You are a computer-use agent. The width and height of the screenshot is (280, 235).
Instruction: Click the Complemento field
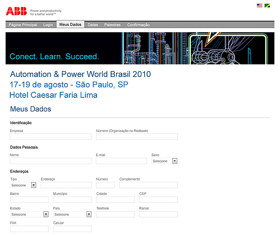pos(148,185)
